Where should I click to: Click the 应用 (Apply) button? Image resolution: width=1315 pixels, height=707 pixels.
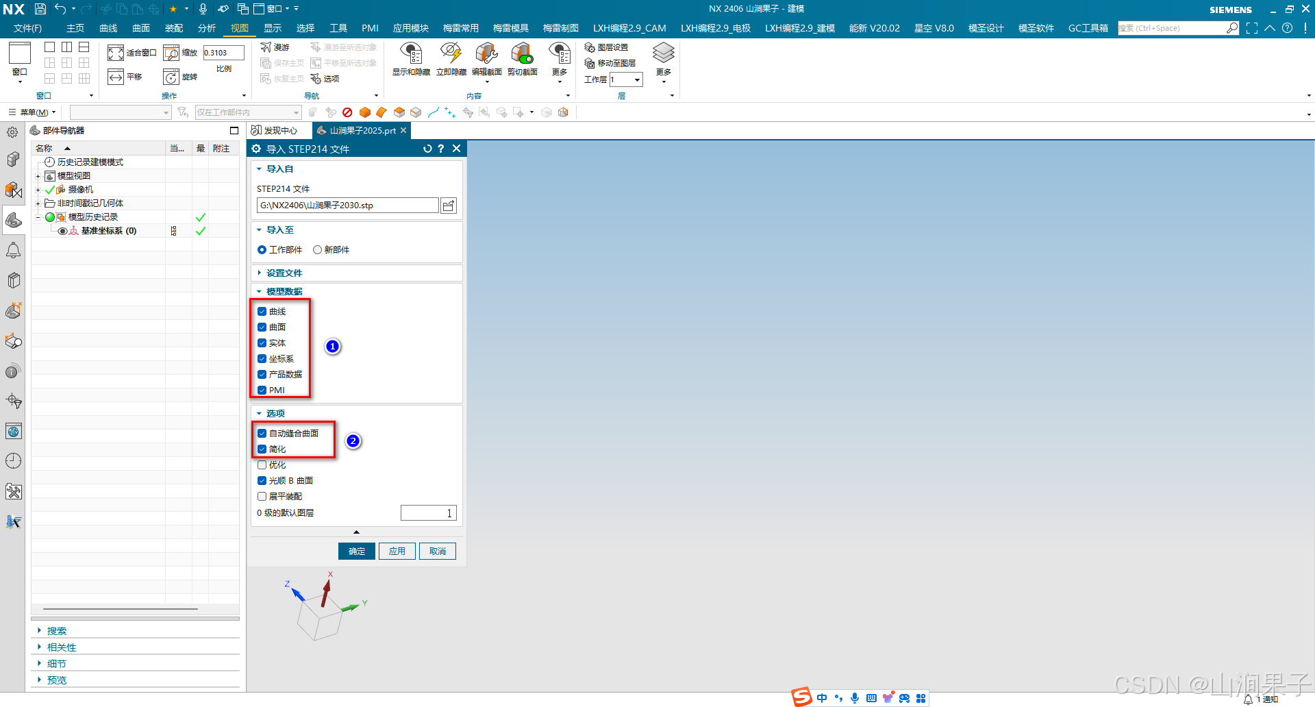pos(397,551)
